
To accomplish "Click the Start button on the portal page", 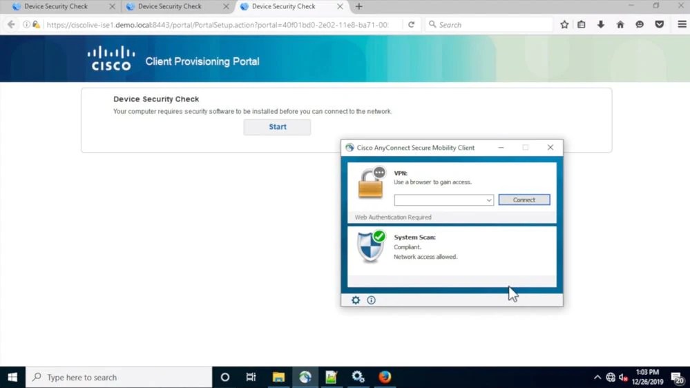I will click(x=277, y=127).
